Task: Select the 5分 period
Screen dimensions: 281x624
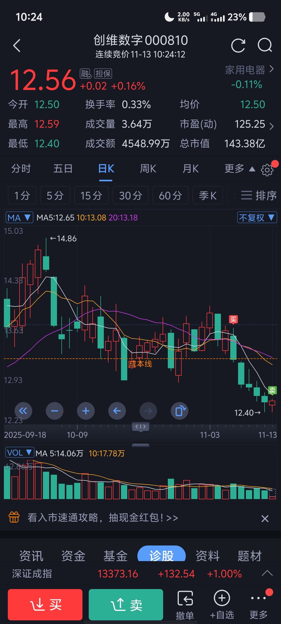Action: pos(55,195)
